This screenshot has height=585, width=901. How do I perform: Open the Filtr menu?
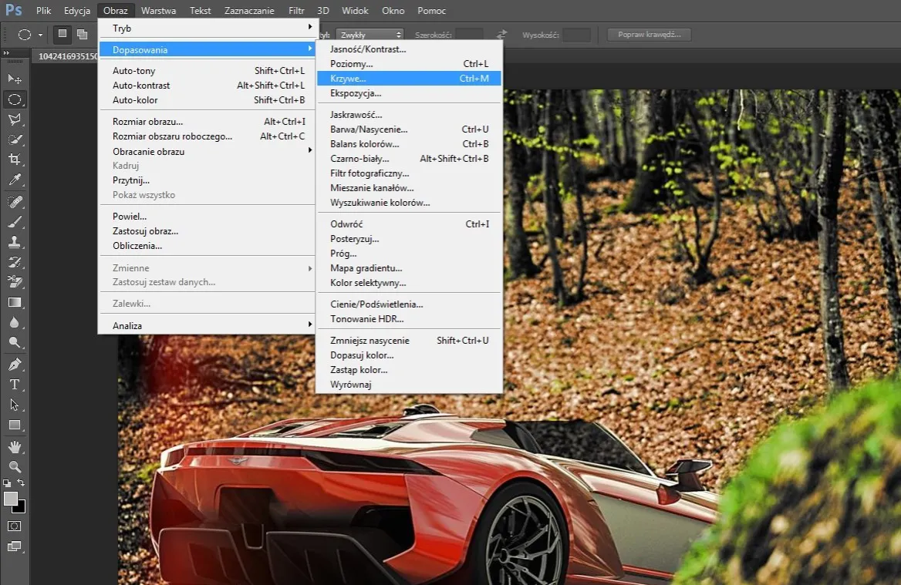pyautogui.click(x=295, y=10)
